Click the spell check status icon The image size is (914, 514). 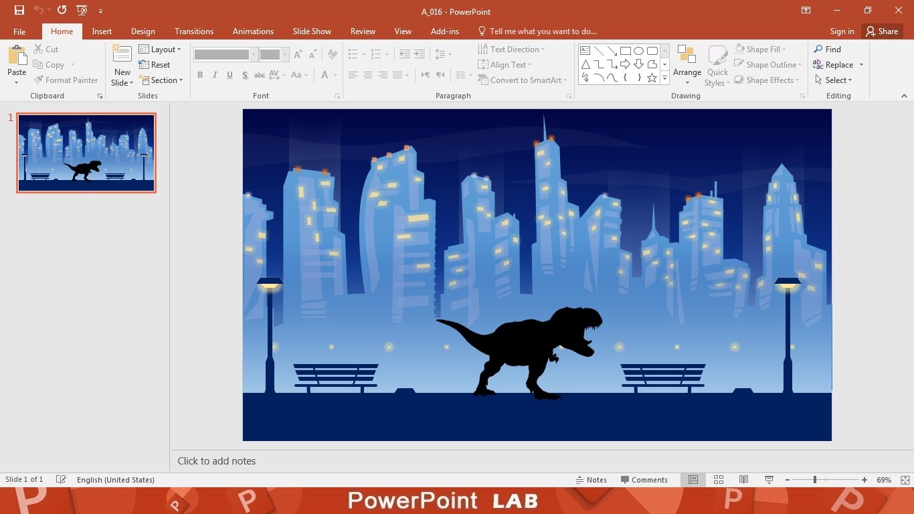(62, 480)
